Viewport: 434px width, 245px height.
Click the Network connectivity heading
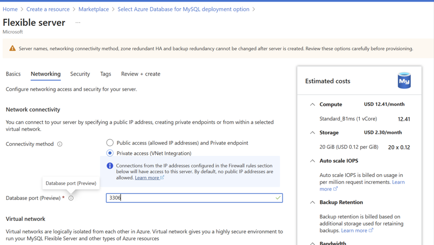point(33,110)
